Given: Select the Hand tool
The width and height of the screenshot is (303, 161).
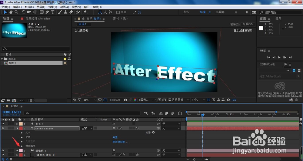Looking at the screenshot, I should tap(11, 12).
